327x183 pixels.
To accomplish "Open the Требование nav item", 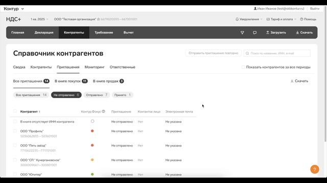I will tap(104, 33).
